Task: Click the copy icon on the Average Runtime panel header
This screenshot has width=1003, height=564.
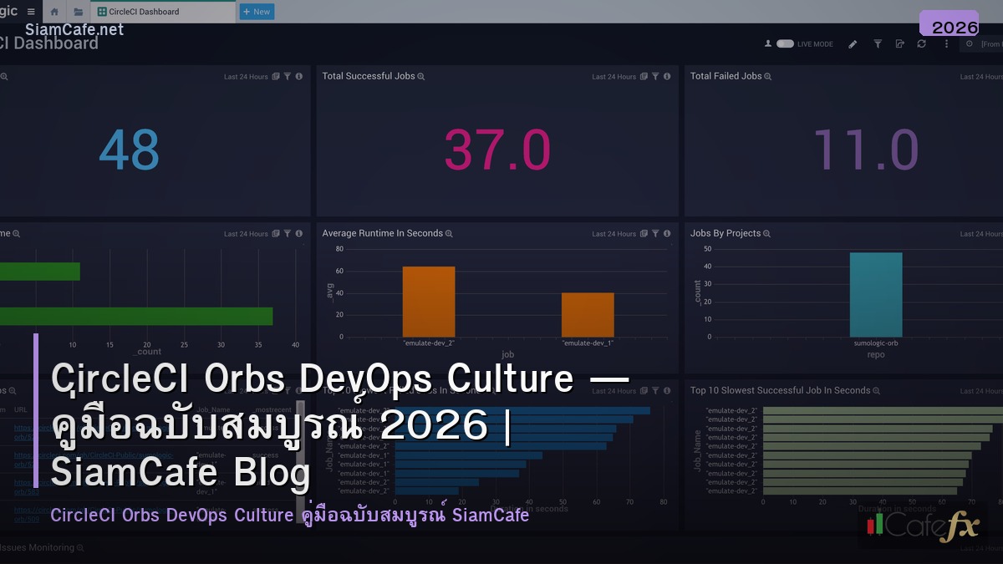Action: (642, 234)
